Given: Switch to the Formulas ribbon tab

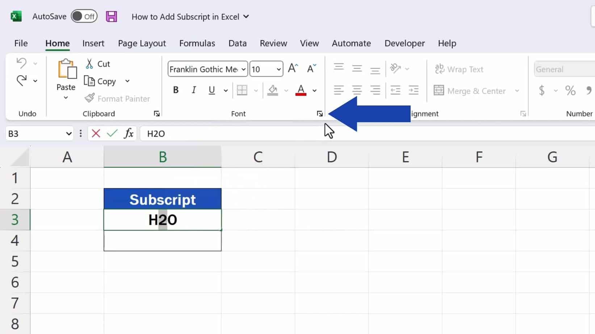Looking at the screenshot, I should pos(197,43).
